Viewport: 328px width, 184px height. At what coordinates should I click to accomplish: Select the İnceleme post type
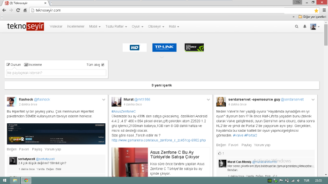pos(33,64)
